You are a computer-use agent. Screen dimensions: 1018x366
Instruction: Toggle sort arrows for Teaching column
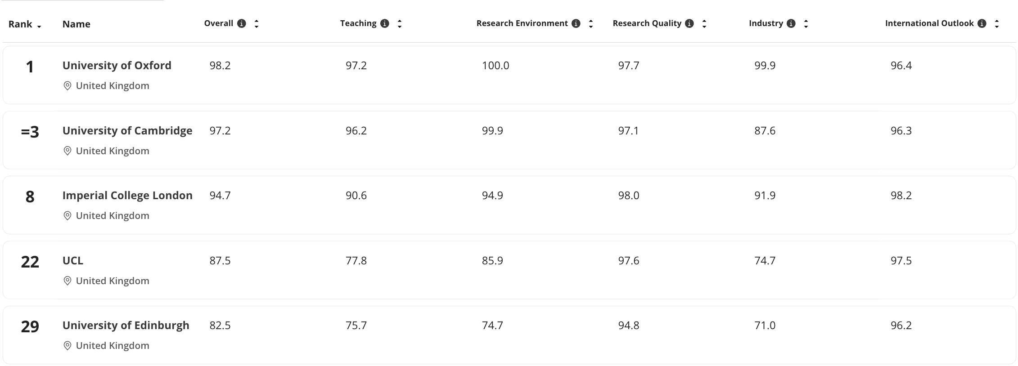coord(399,24)
